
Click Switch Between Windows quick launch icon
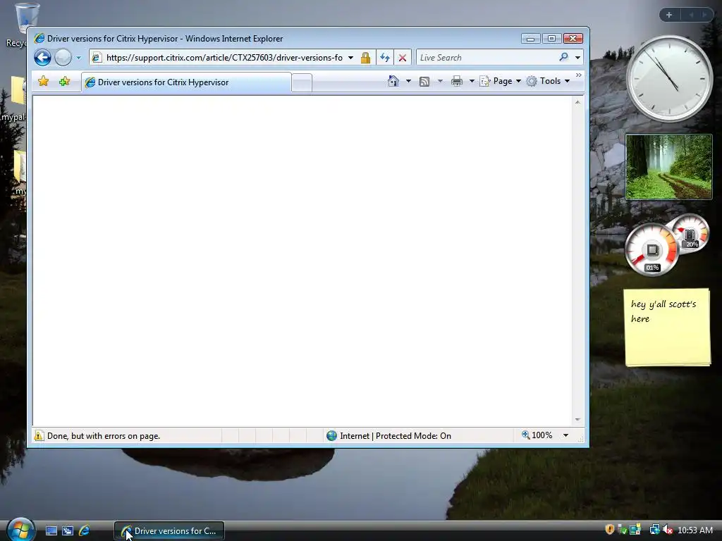pos(68,531)
